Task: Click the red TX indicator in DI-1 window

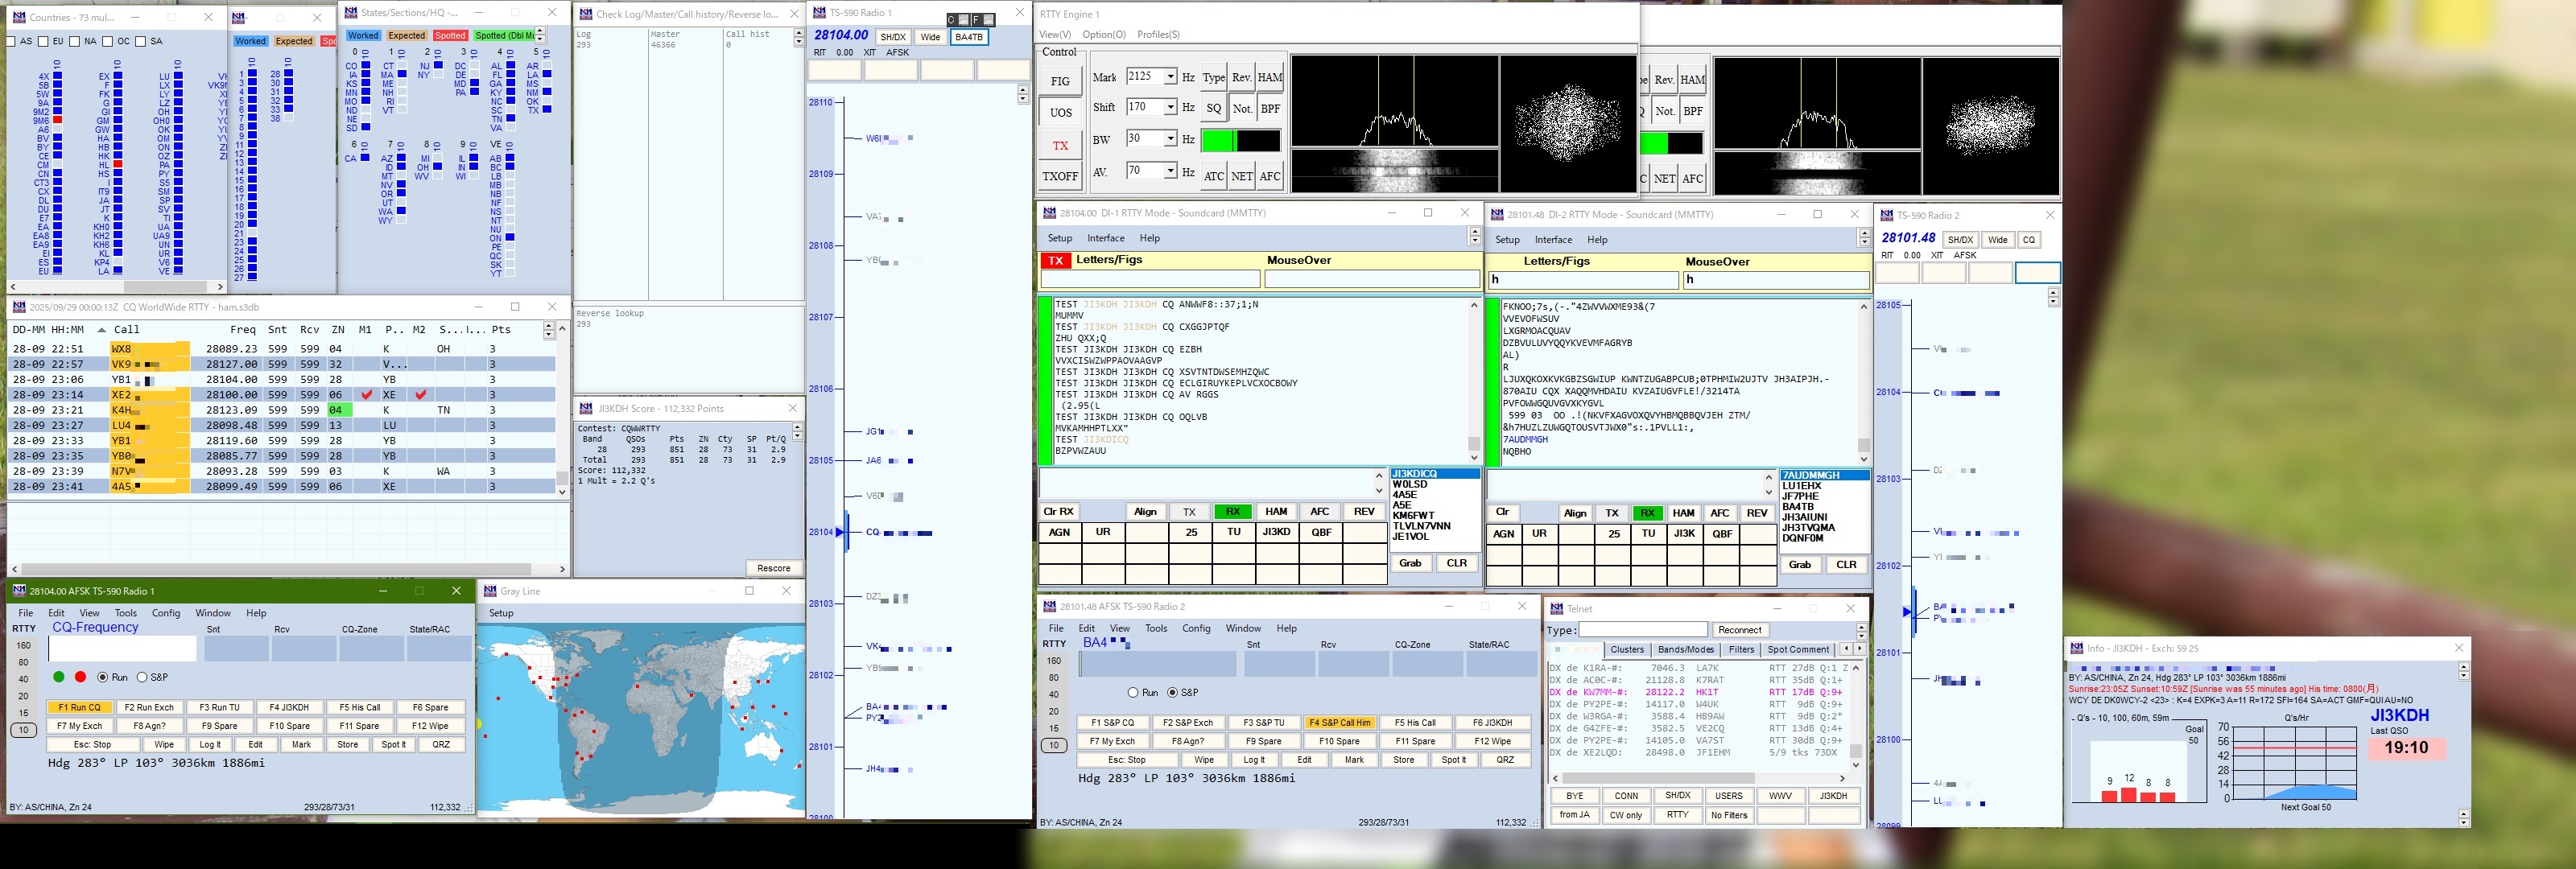Action: (1055, 260)
